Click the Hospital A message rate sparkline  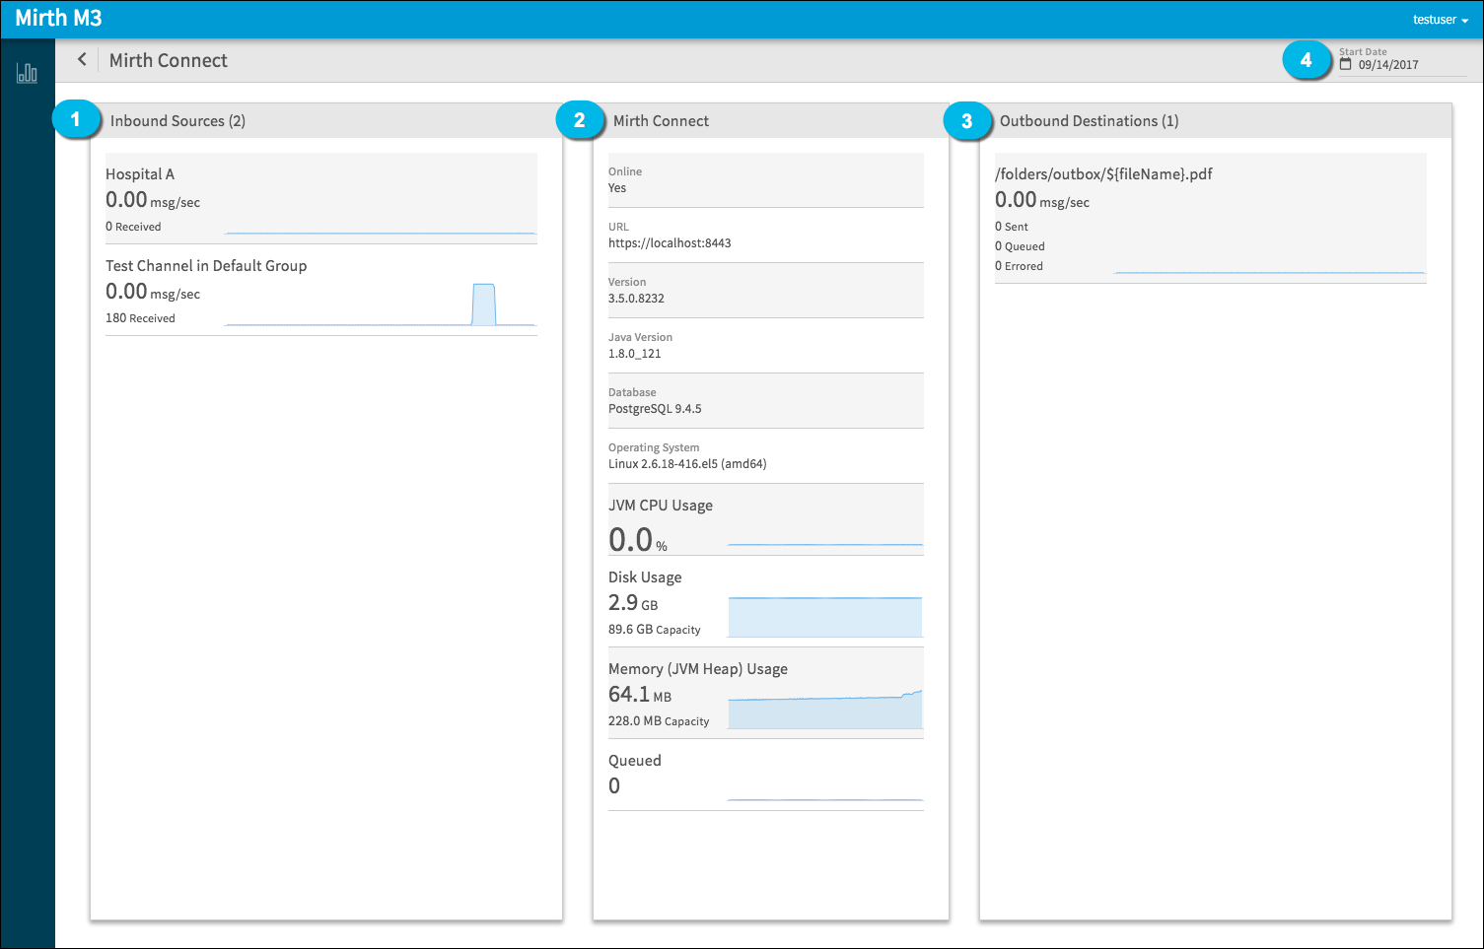(x=380, y=233)
